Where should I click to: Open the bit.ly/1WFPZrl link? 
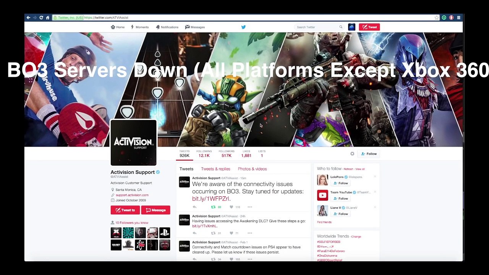pyautogui.click(x=211, y=199)
